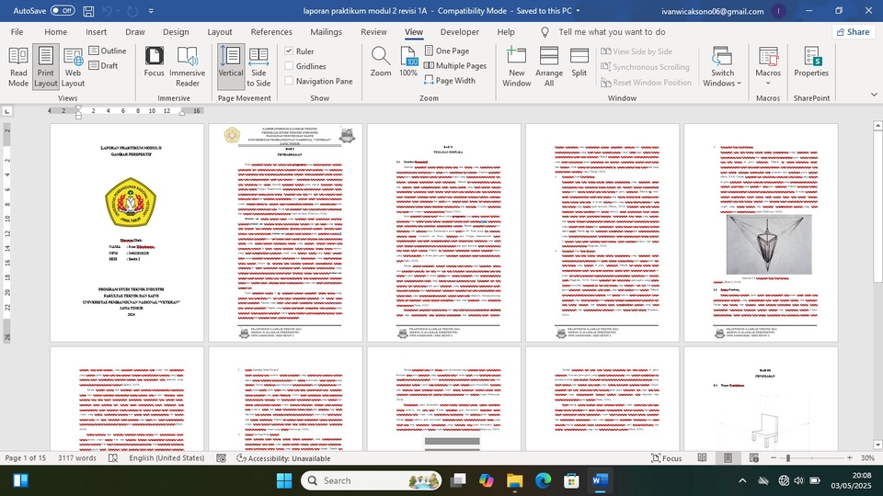Image resolution: width=883 pixels, height=496 pixels.
Task: Toggle AutoSave switch
Action: tap(62, 11)
